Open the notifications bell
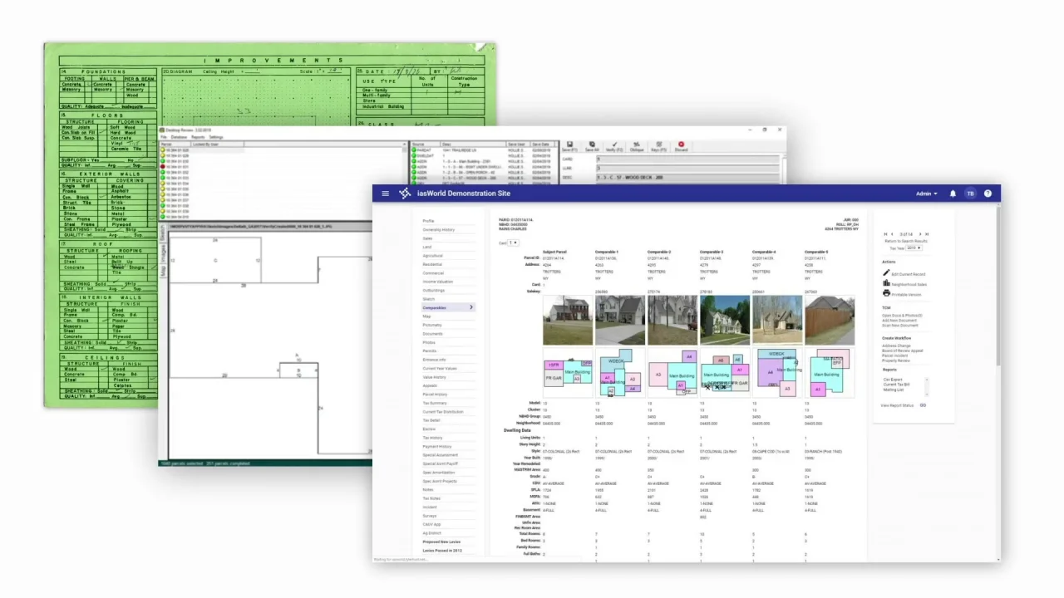 pyautogui.click(x=953, y=194)
